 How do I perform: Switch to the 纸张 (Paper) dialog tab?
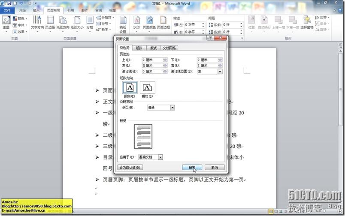139,48
